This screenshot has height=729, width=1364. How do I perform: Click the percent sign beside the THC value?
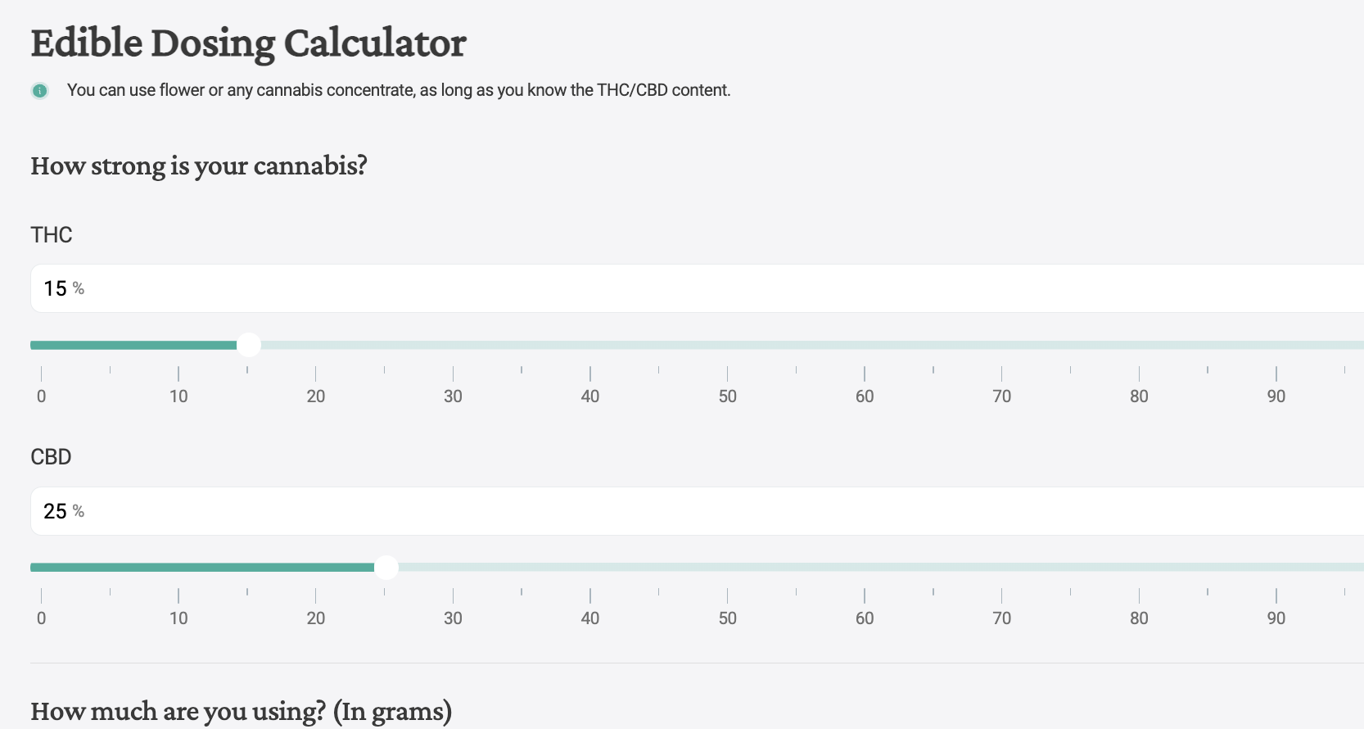(x=79, y=289)
